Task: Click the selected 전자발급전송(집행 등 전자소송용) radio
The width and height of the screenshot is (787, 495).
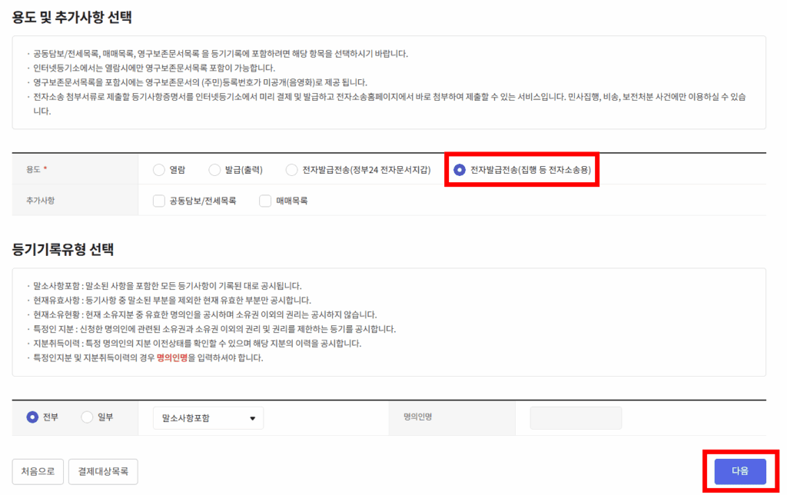Action: [x=460, y=170]
